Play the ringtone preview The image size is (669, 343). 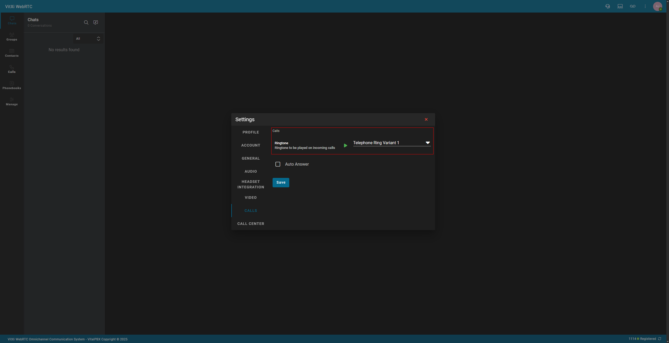345,146
